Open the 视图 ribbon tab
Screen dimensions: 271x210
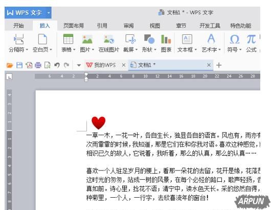[155, 26]
